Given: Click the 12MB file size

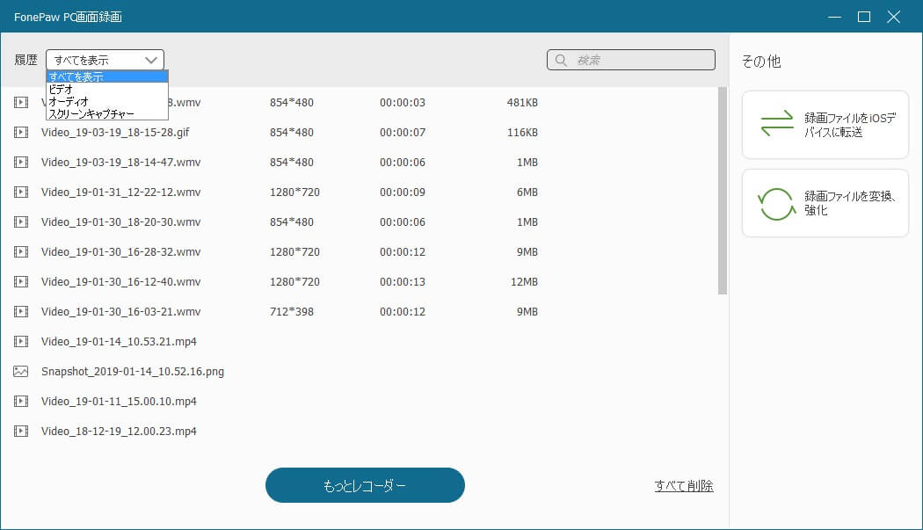Looking at the screenshot, I should pyautogui.click(x=525, y=281).
